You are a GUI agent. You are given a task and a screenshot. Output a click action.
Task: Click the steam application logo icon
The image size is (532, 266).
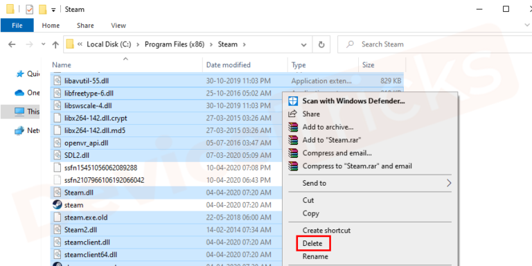point(57,205)
